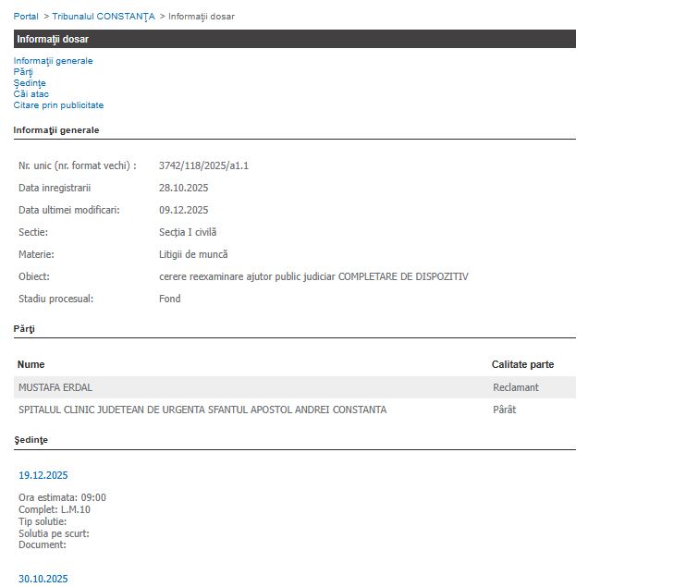674x587 pixels.
Task: Go to Tribunalul CONSTANȚA breadcrumb link
Action: coord(104,17)
